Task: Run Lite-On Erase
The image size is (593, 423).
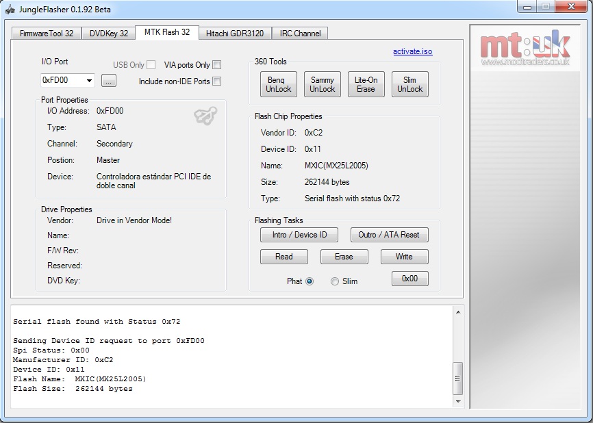Action: click(x=366, y=84)
